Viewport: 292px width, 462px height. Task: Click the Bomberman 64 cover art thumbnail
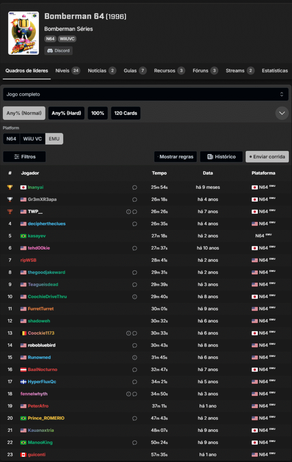[23, 33]
